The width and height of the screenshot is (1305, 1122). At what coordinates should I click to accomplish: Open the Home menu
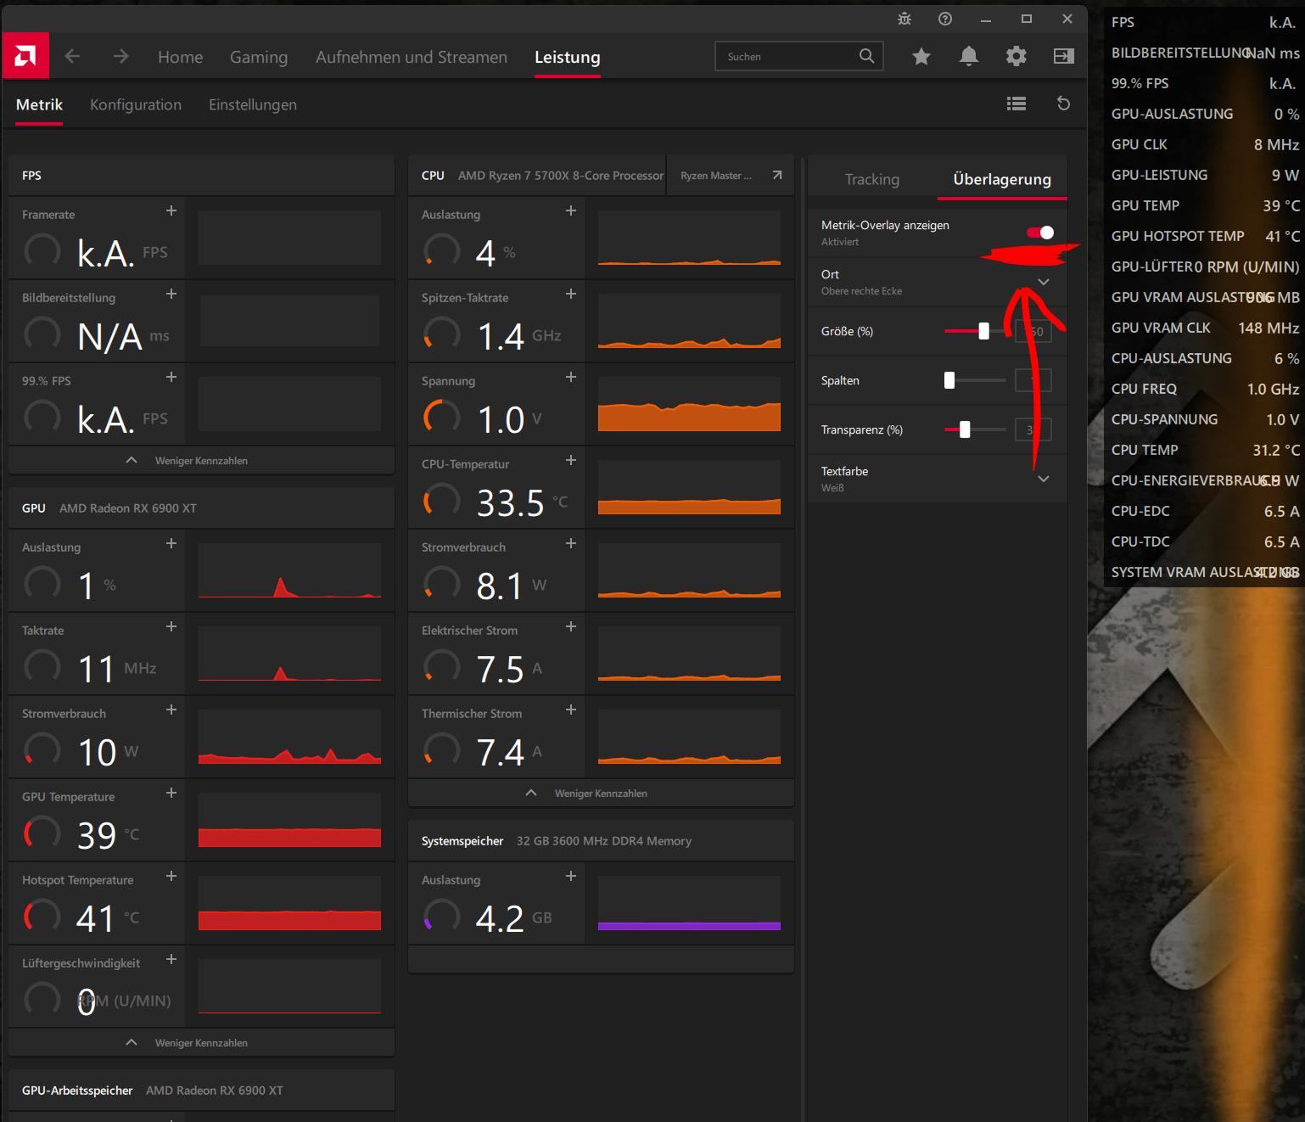[x=181, y=57]
